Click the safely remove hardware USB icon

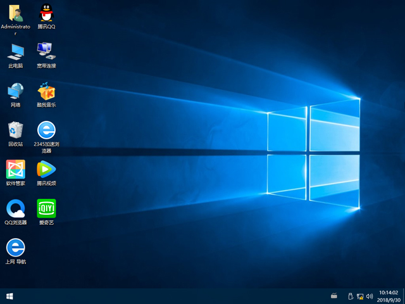point(351,296)
